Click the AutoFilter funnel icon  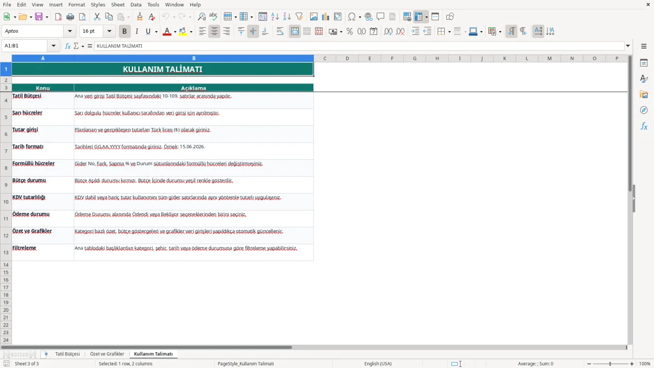(299, 17)
